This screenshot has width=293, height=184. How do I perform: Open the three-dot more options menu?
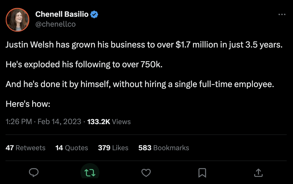(282, 15)
